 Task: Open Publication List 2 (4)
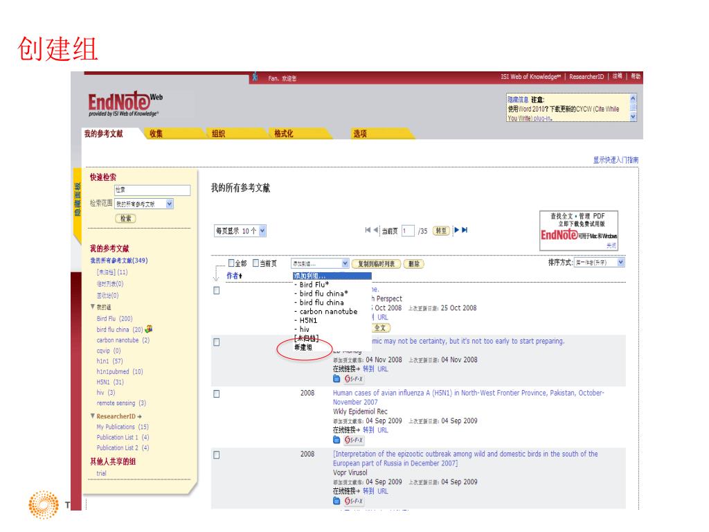pyautogui.click(x=123, y=447)
